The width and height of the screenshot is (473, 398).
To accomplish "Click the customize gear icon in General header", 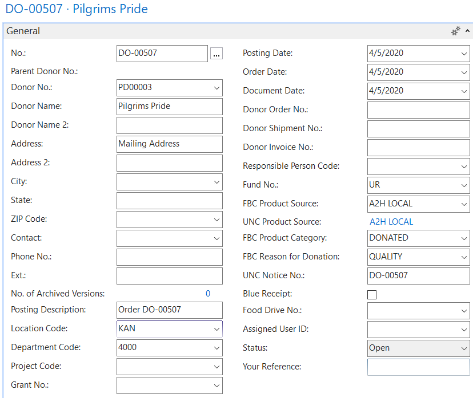I will point(455,31).
